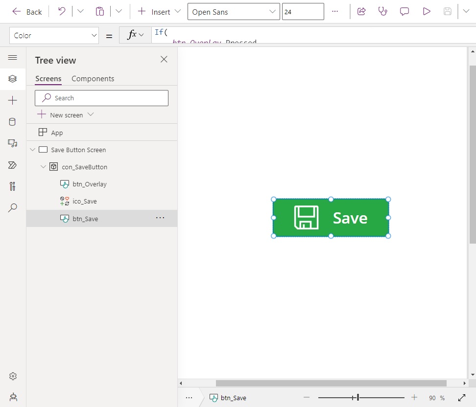This screenshot has width=476, height=407.
Task: Toggle the formula bar with the fx dropdown
Action: [135, 35]
